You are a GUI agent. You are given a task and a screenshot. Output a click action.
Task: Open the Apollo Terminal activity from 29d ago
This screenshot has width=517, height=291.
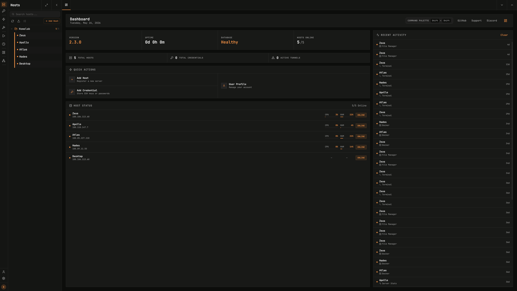[x=443, y=94]
